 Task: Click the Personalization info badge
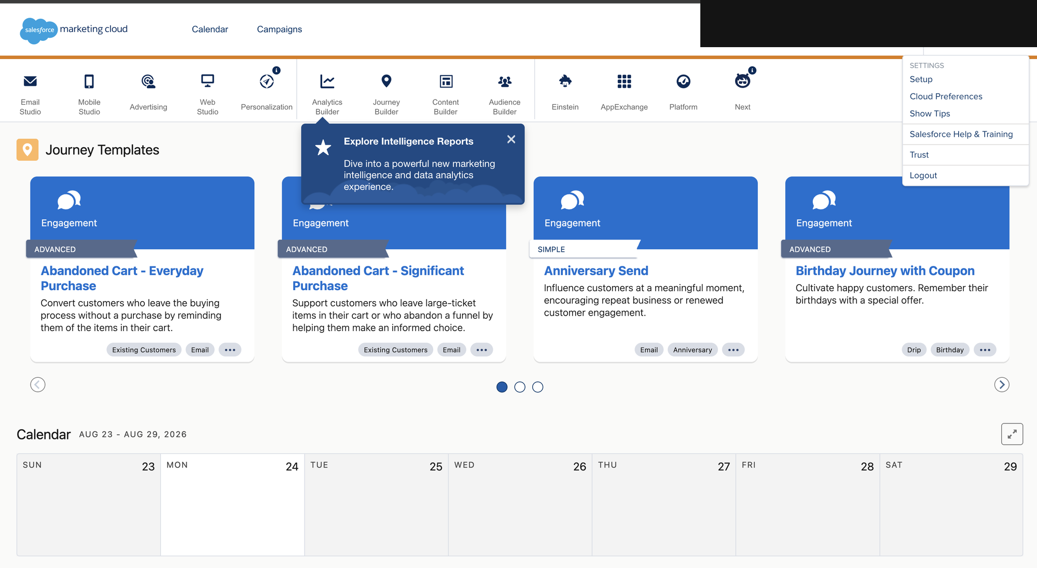click(276, 70)
